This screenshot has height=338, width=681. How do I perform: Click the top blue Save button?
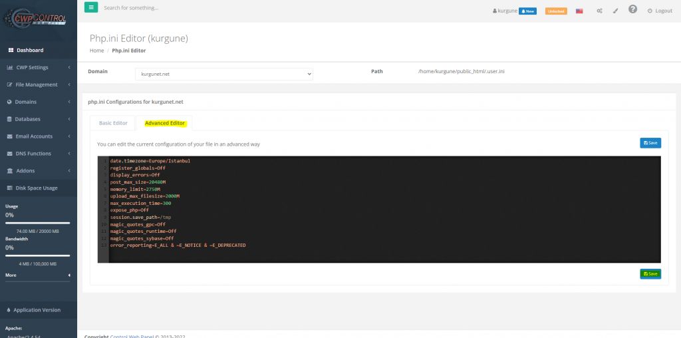pos(650,143)
